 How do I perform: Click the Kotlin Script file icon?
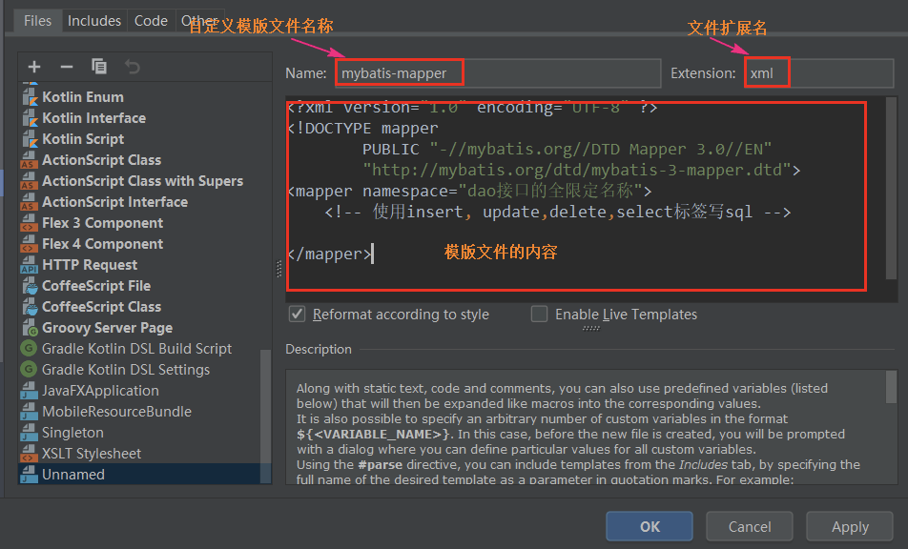[x=30, y=139]
